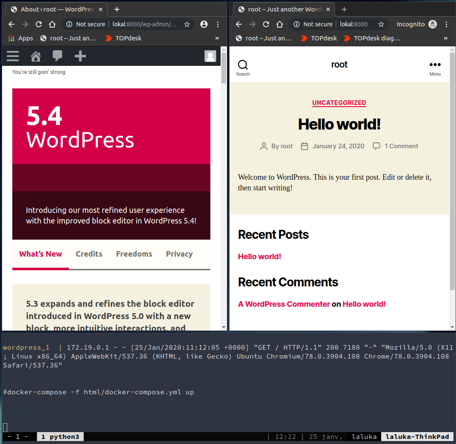
Task: Select the python3 window in tmux status bar
Action: point(60,437)
